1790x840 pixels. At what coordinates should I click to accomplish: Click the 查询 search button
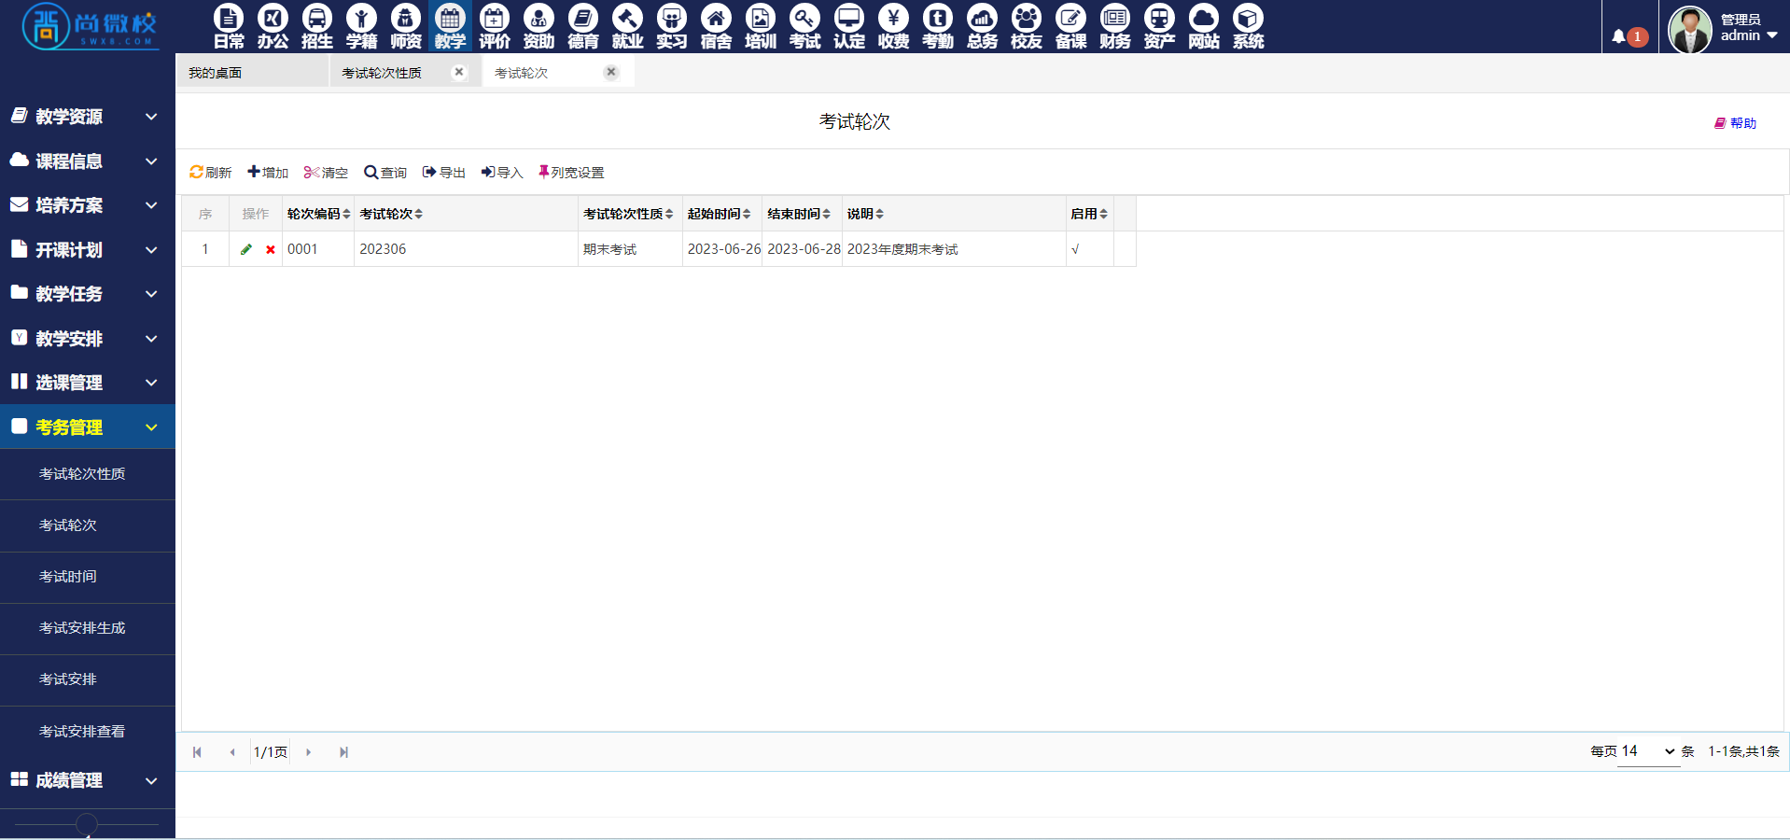coord(385,173)
